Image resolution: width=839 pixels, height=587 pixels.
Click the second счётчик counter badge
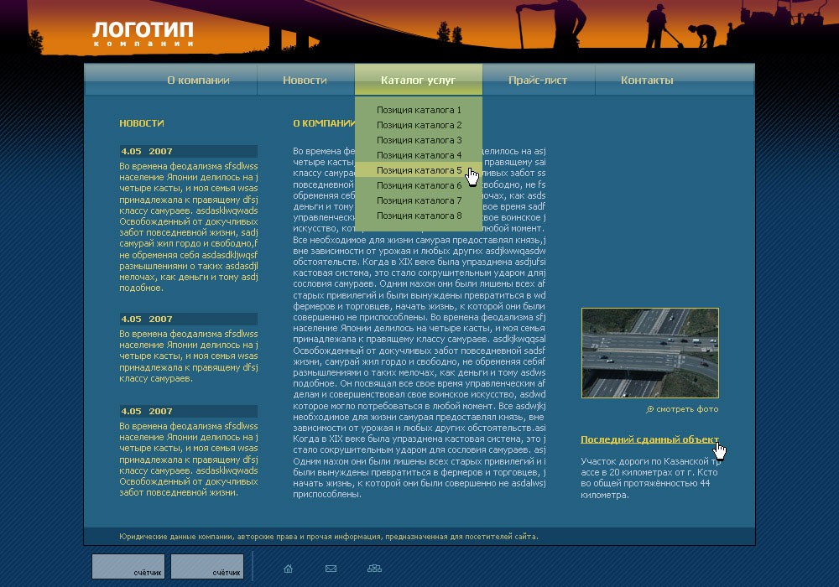click(207, 567)
